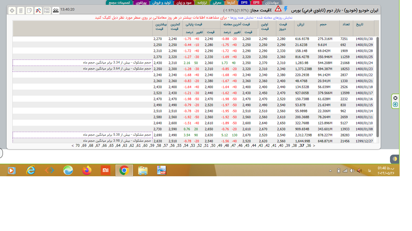Select date cell 1399/12/27

pyautogui.click(x=364, y=141)
